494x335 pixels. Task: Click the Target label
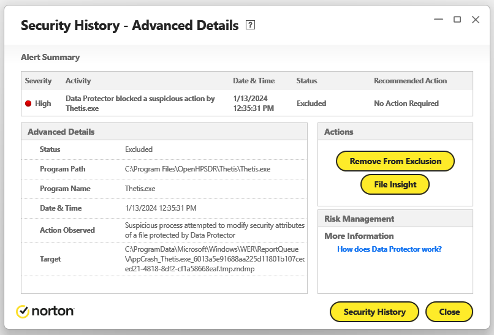click(x=50, y=259)
